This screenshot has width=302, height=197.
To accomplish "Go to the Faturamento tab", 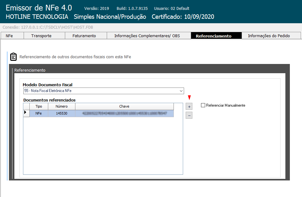I will (x=84, y=36).
